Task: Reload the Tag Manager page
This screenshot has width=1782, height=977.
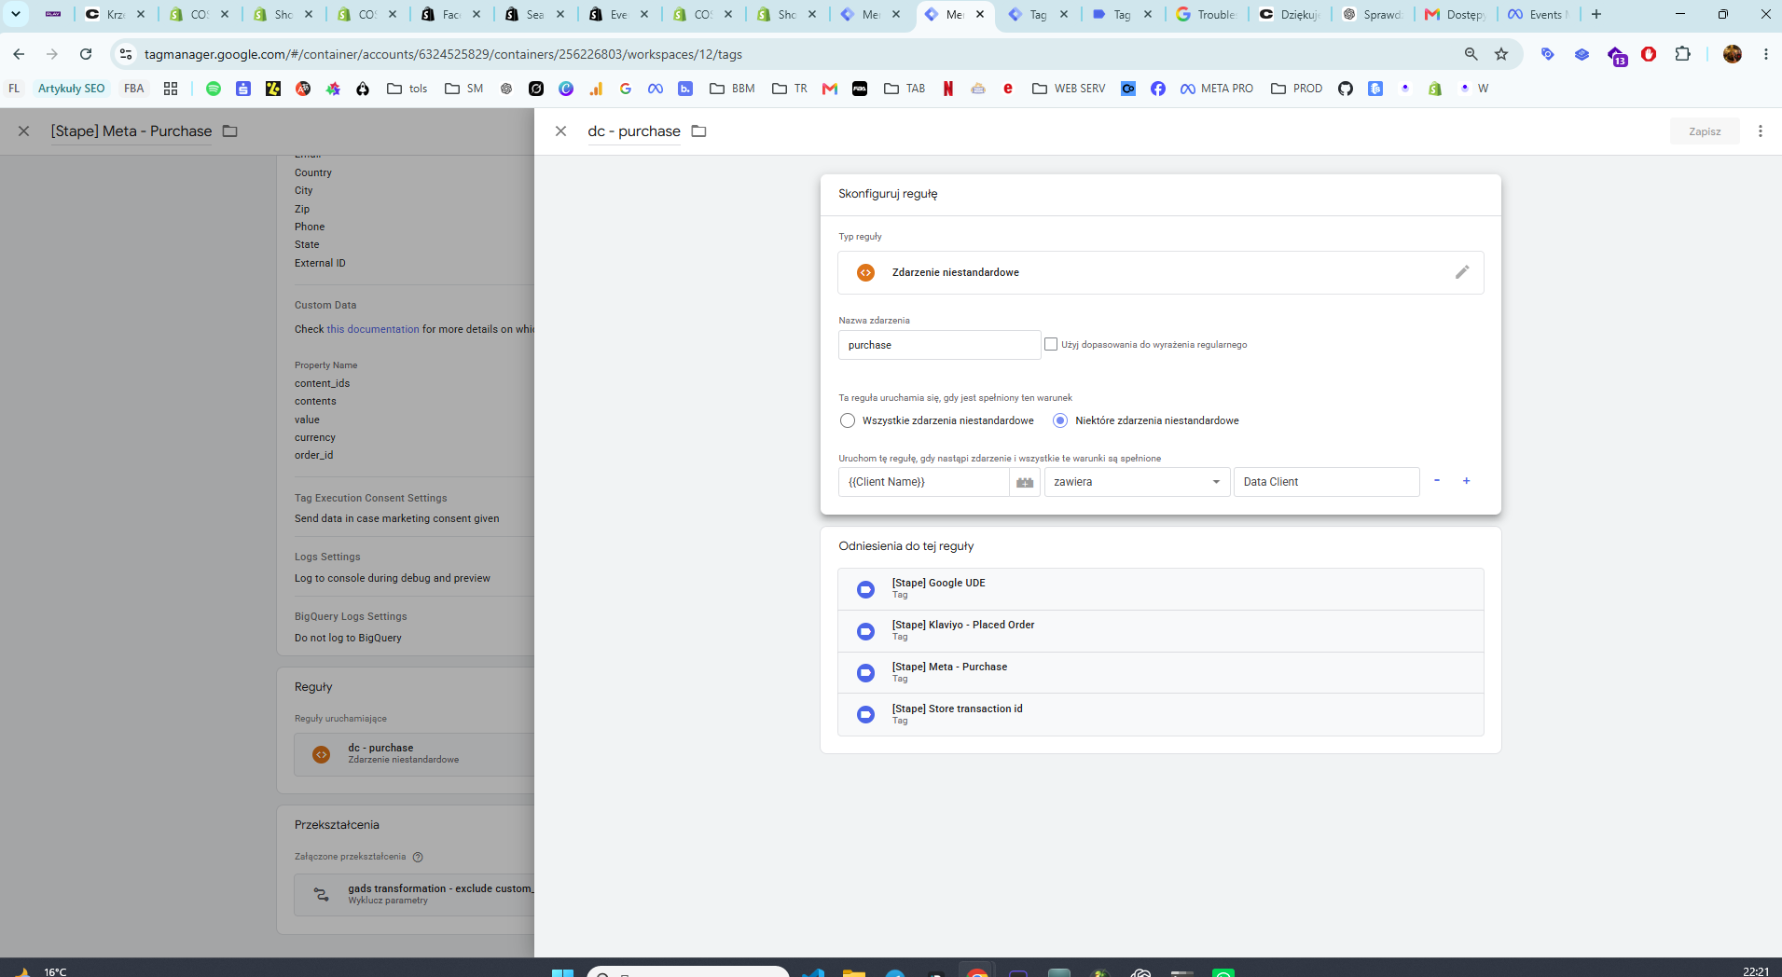Action: pyautogui.click(x=86, y=54)
